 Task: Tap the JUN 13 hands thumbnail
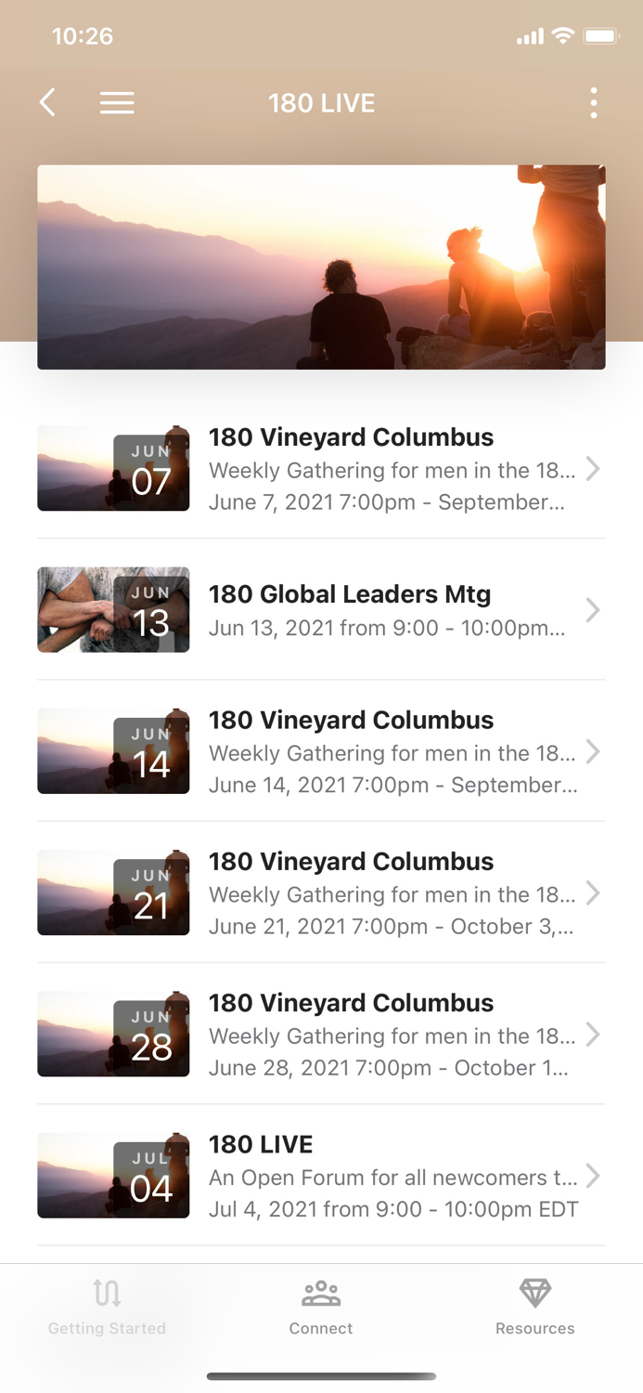[x=113, y=610]
